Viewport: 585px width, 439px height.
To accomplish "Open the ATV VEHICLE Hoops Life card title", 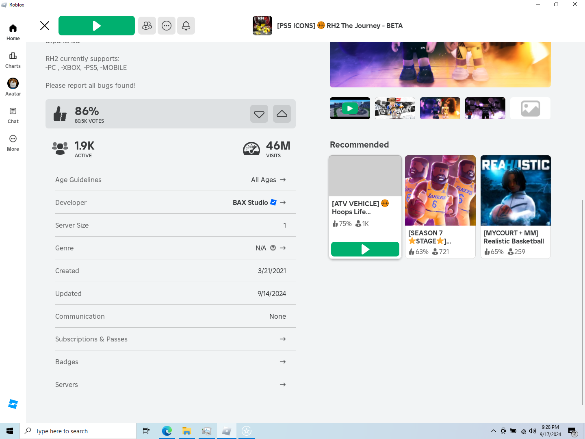I will click(360, 208).
